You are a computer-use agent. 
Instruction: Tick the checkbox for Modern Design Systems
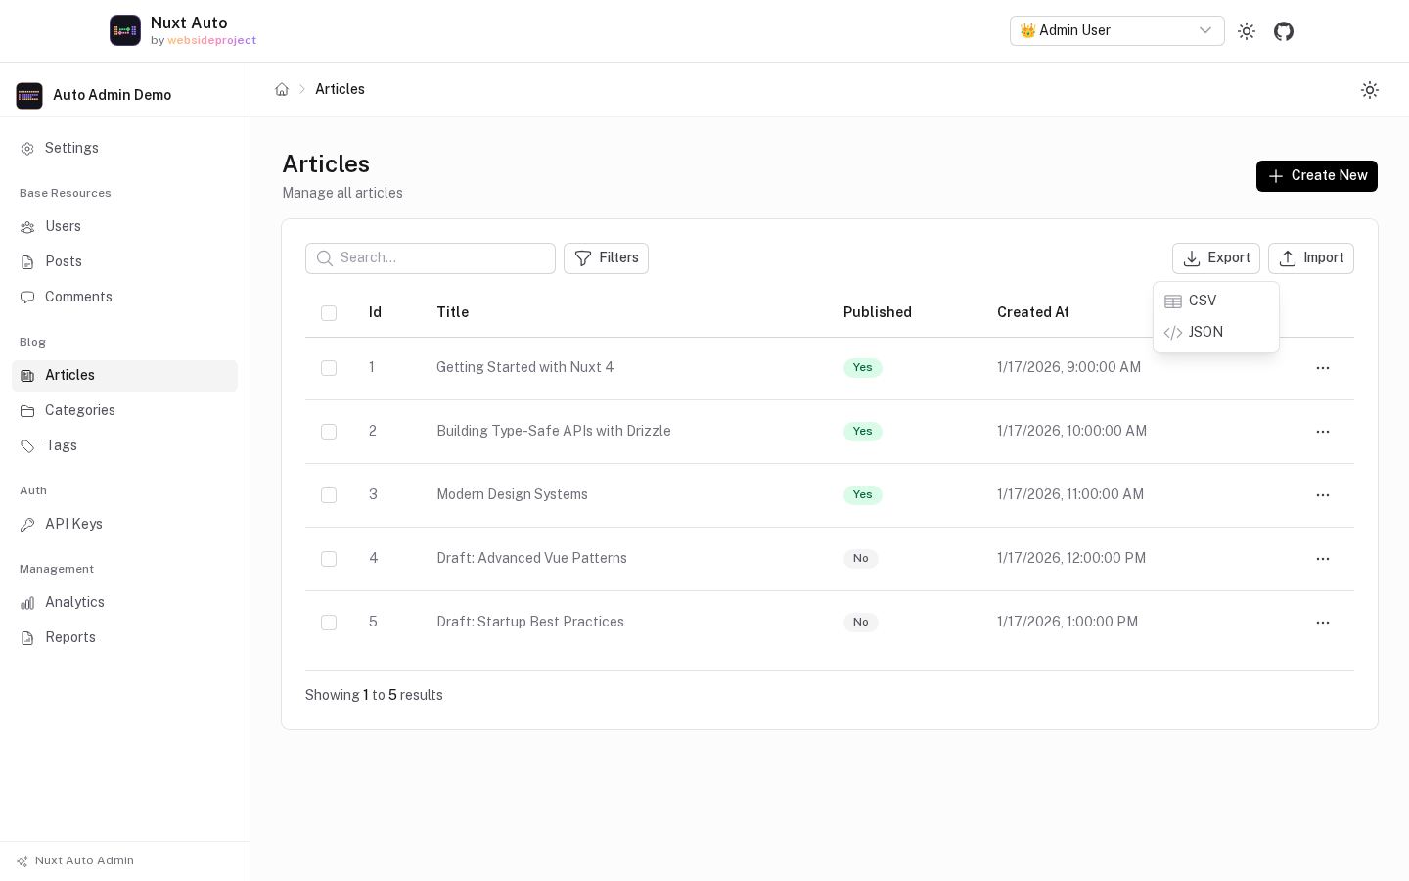(329, 495)
